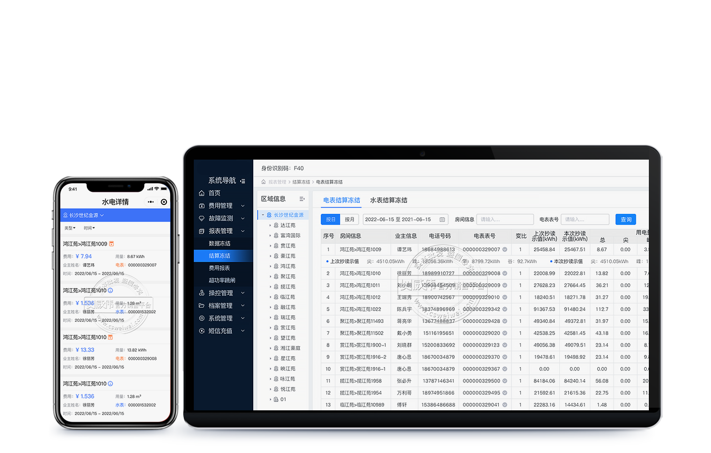711x453 pixels.
Task: Focus the 电表表号 input field
Action: tap(585, 220)
